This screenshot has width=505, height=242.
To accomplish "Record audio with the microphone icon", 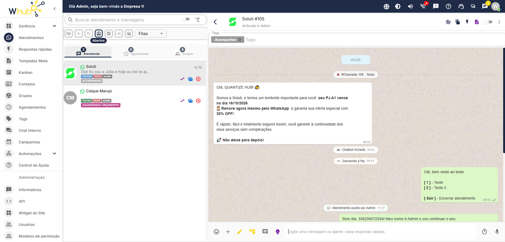I will pyautogui.click(x=497, y=232).
